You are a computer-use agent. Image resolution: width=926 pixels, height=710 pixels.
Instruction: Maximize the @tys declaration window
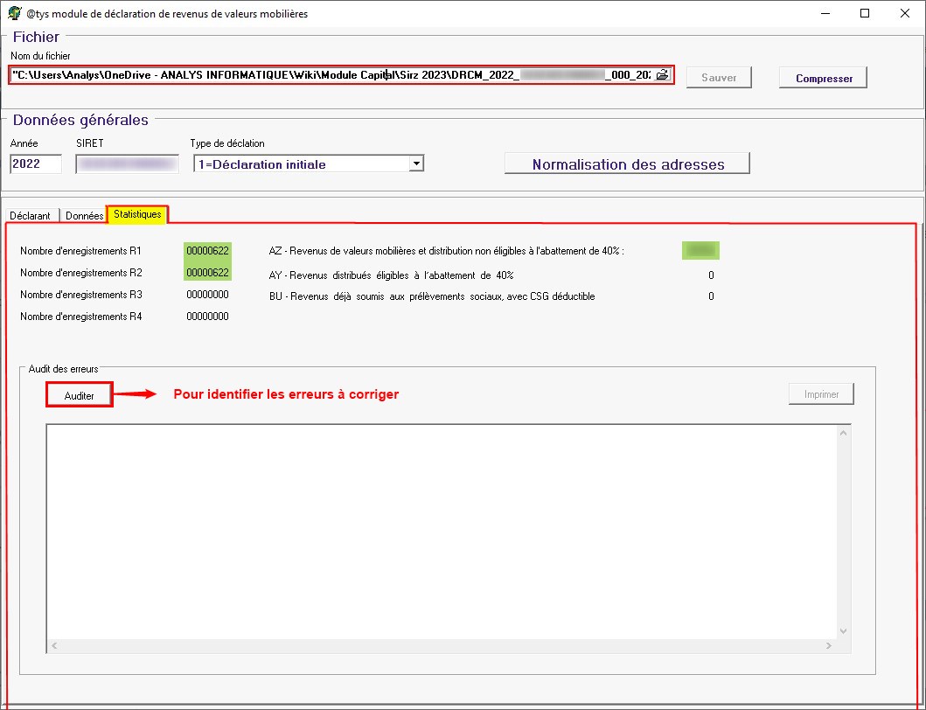pos(865,14)
